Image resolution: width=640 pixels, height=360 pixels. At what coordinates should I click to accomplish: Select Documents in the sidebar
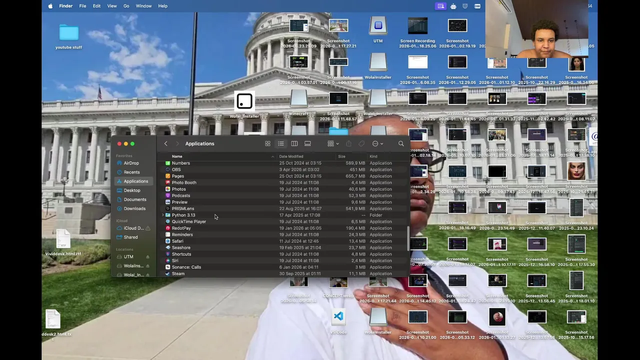[x=135, y=199]
